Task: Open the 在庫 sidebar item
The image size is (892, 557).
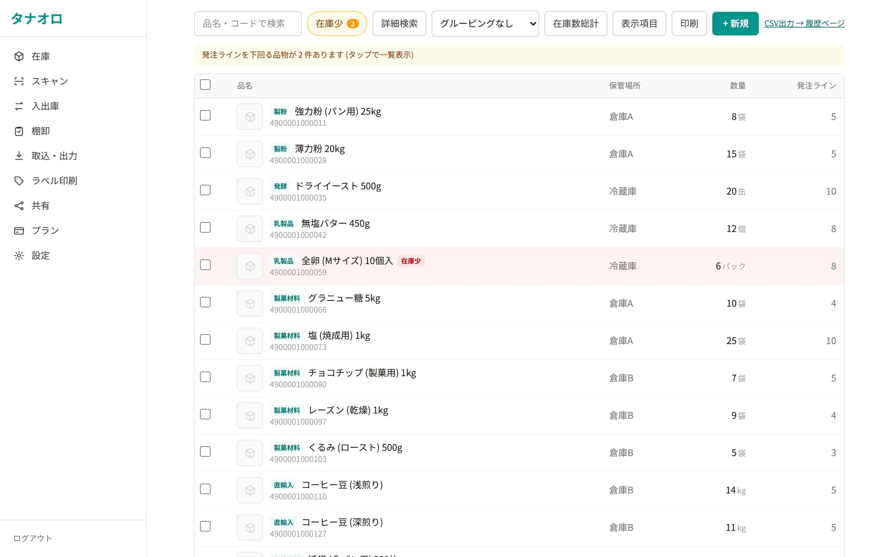Action: (73, 56)
